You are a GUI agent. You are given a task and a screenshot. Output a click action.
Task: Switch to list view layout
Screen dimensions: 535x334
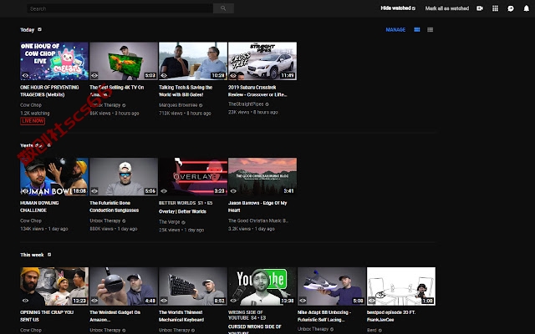[431, 30]
